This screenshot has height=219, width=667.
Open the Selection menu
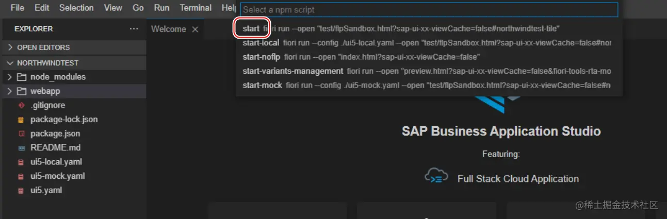[x=76, y=8]
